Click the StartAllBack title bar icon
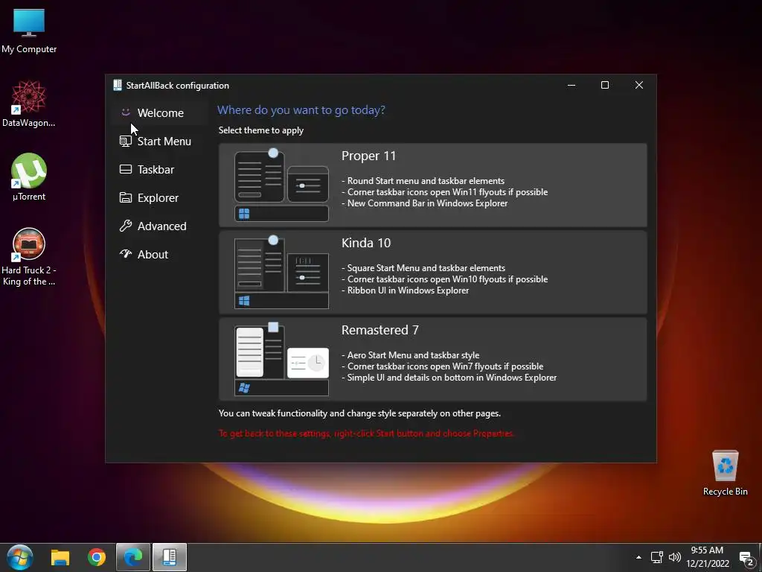 click(x=117, y=85)
